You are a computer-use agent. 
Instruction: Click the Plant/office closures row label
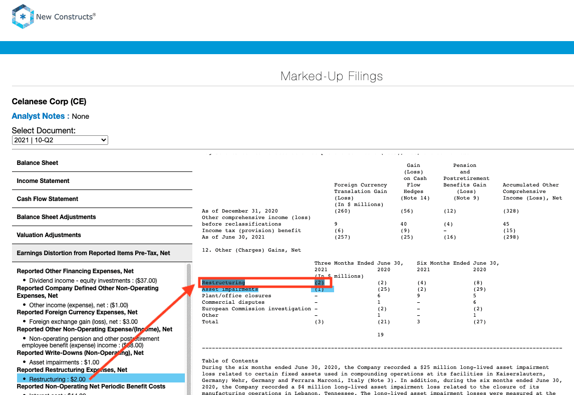coord(236,296)
